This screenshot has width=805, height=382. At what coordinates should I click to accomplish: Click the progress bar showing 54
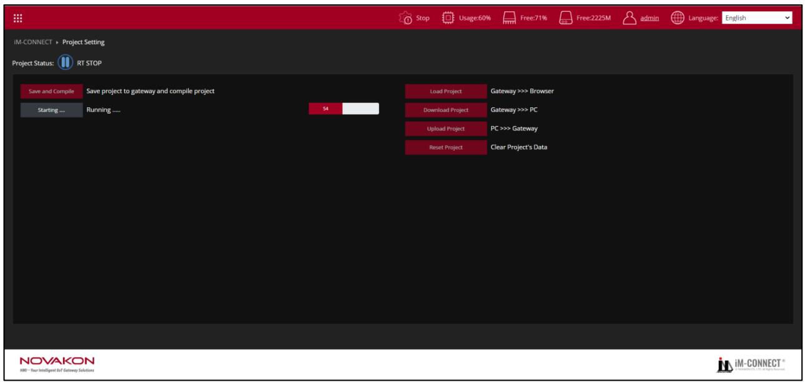tap(343, 109)
